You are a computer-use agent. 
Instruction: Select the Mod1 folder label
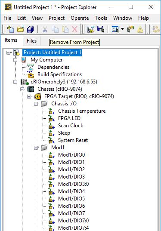point(58,148)
